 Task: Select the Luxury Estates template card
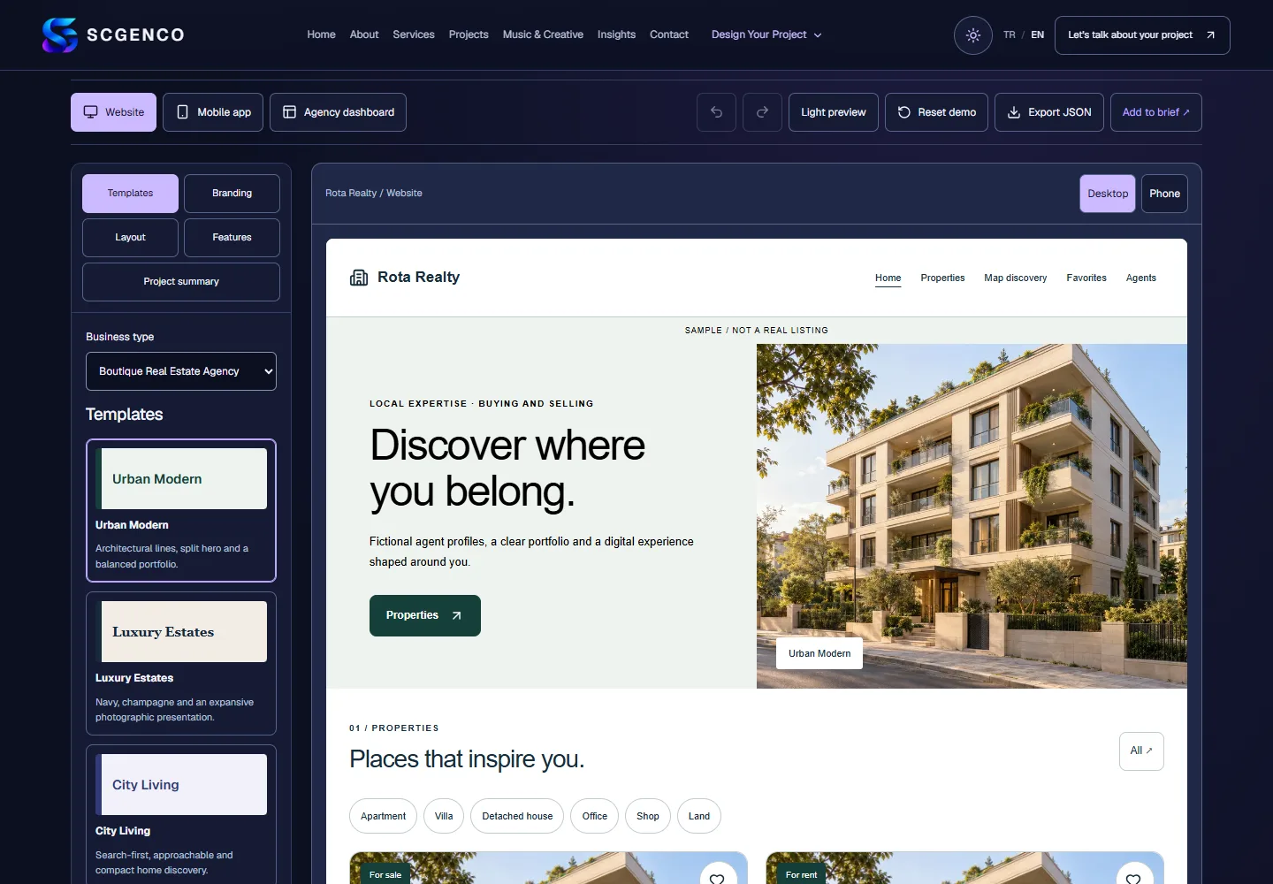(181, 663)
